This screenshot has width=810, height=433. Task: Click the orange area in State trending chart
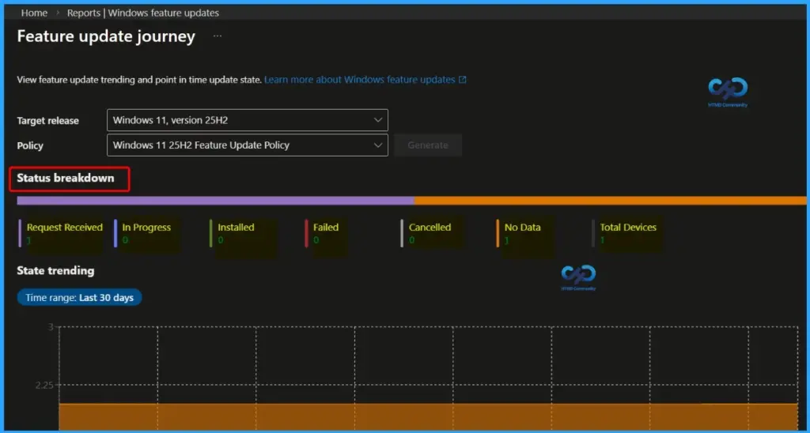coord(428,416)
